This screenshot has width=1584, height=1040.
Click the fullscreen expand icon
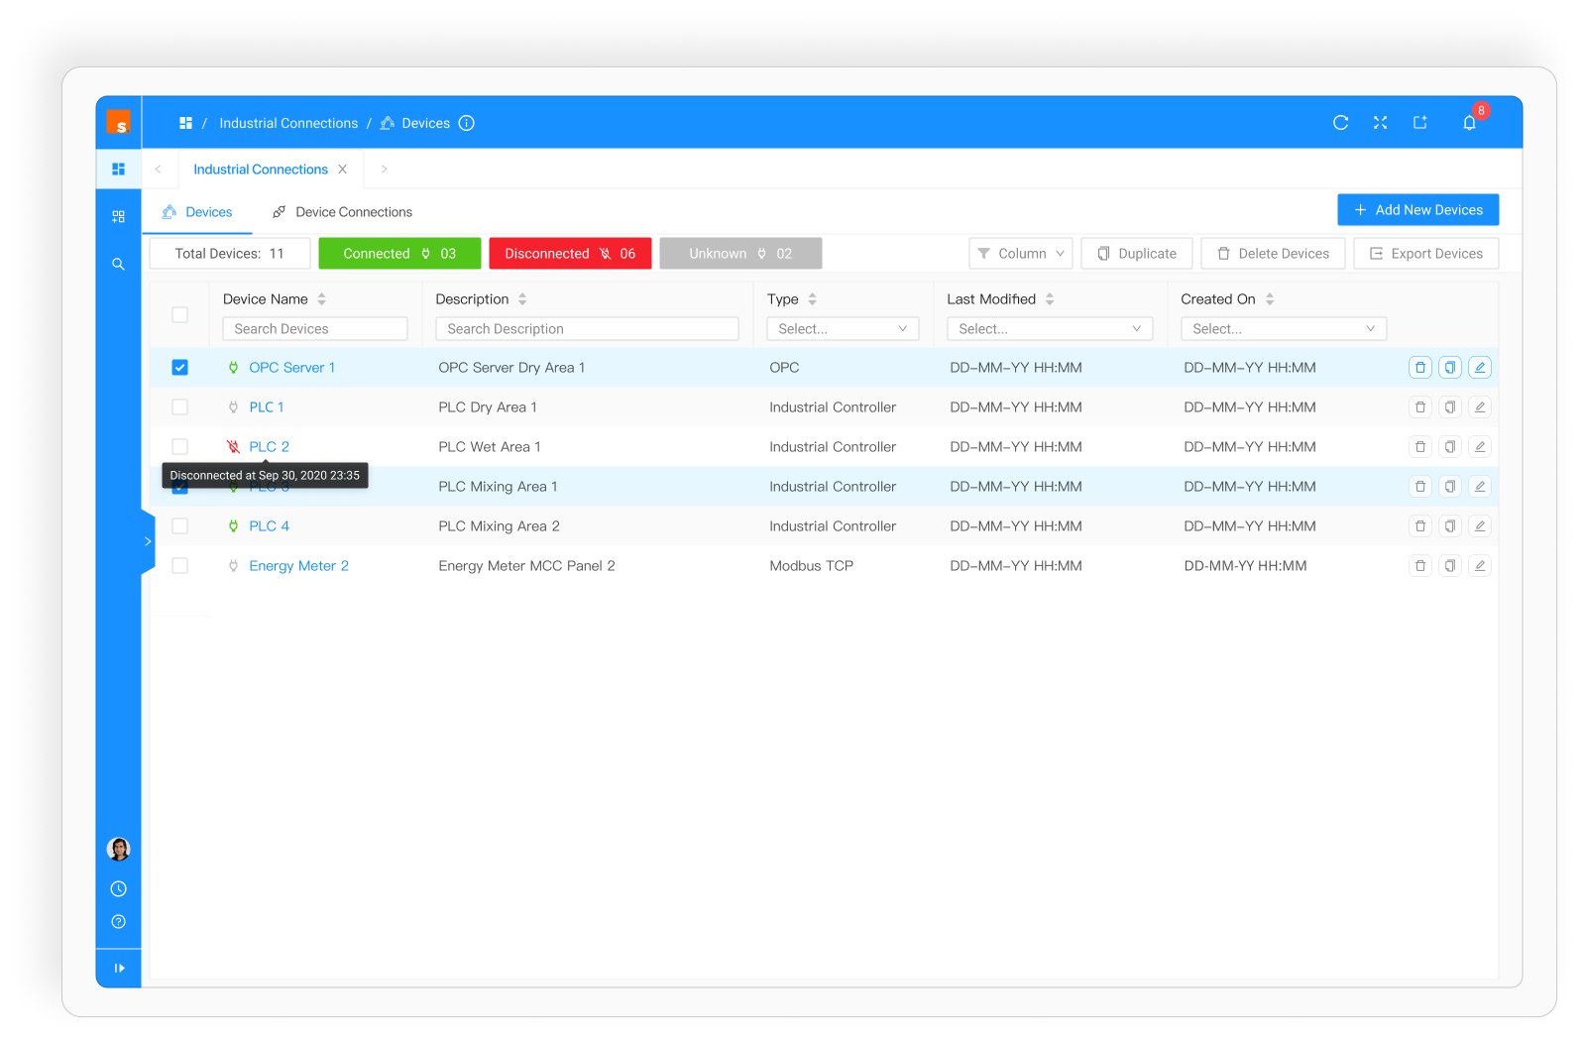point(1380,123)
